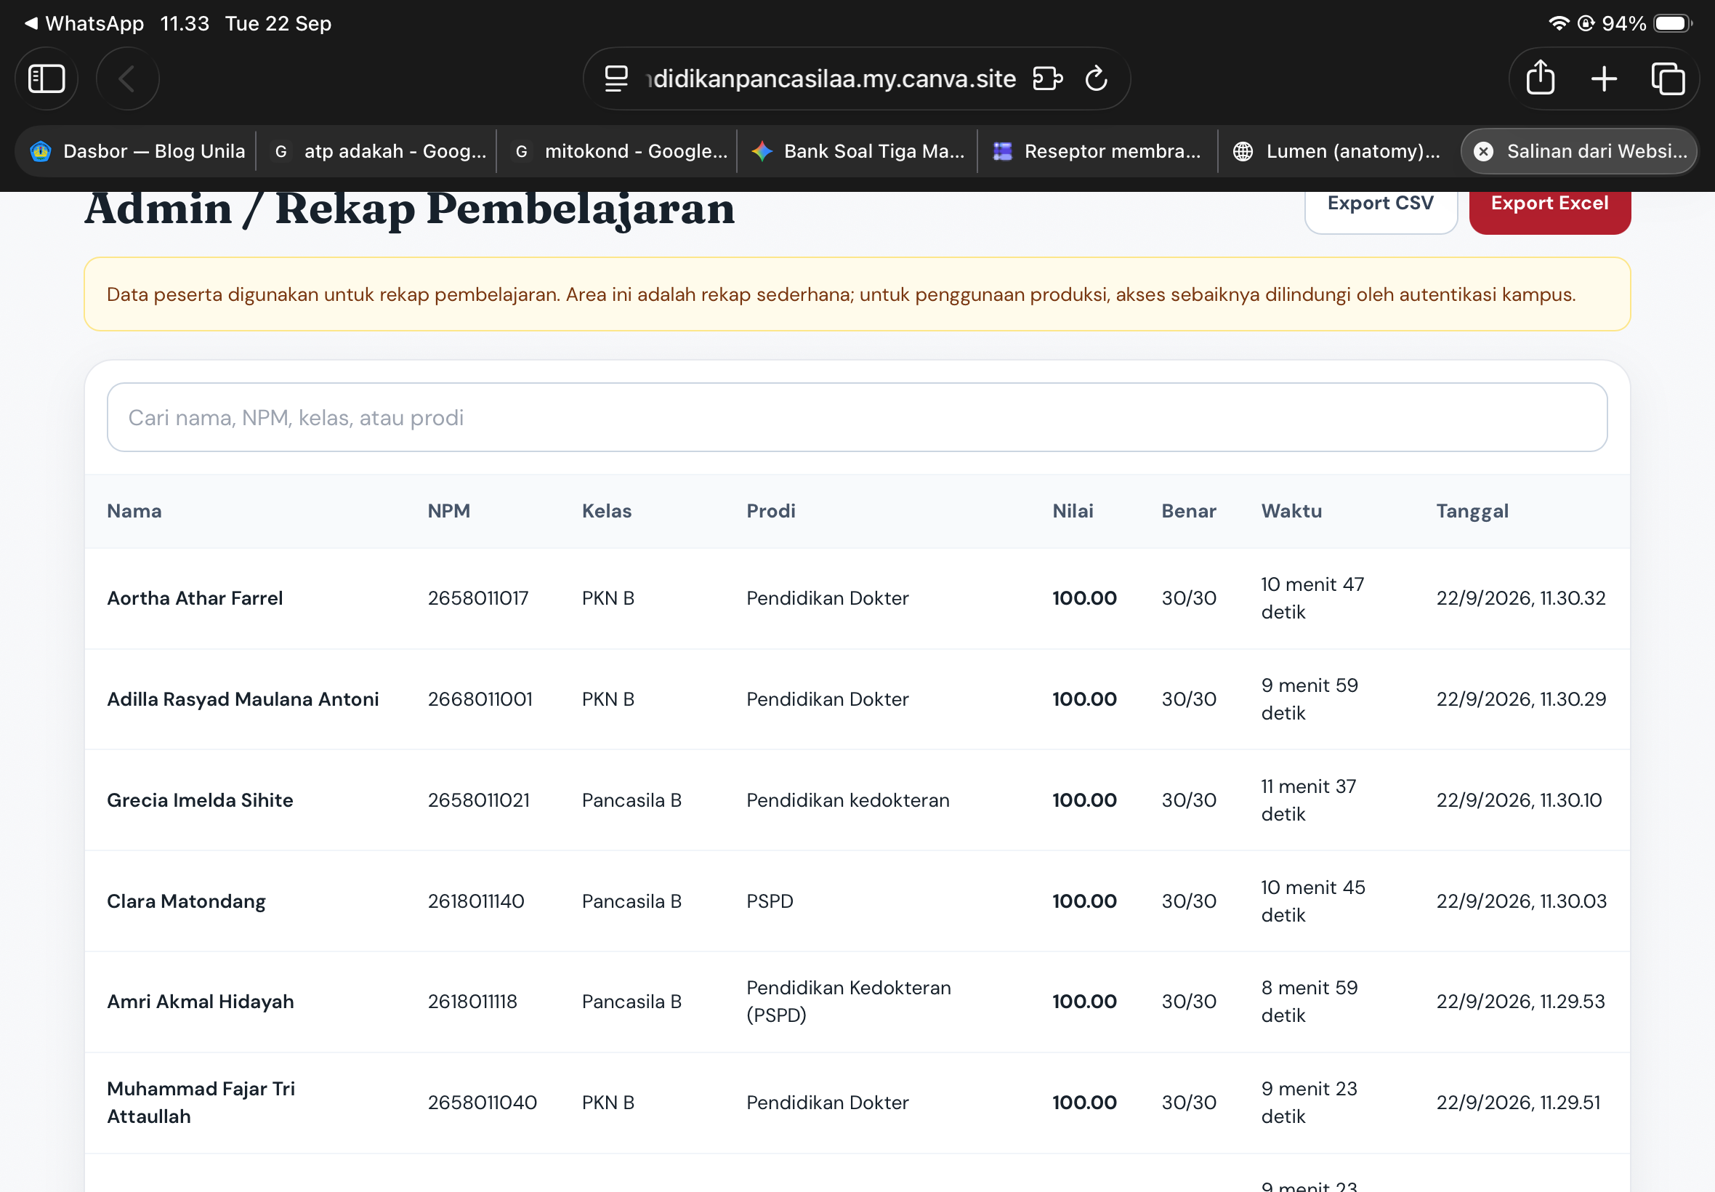
Task: Click NPM 2618011140
Action: pos(475,901)
